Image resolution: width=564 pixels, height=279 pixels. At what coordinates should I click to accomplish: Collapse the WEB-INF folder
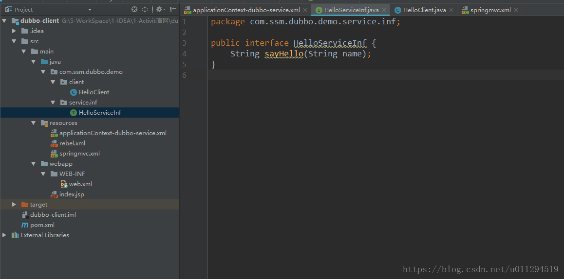(43, 174)
